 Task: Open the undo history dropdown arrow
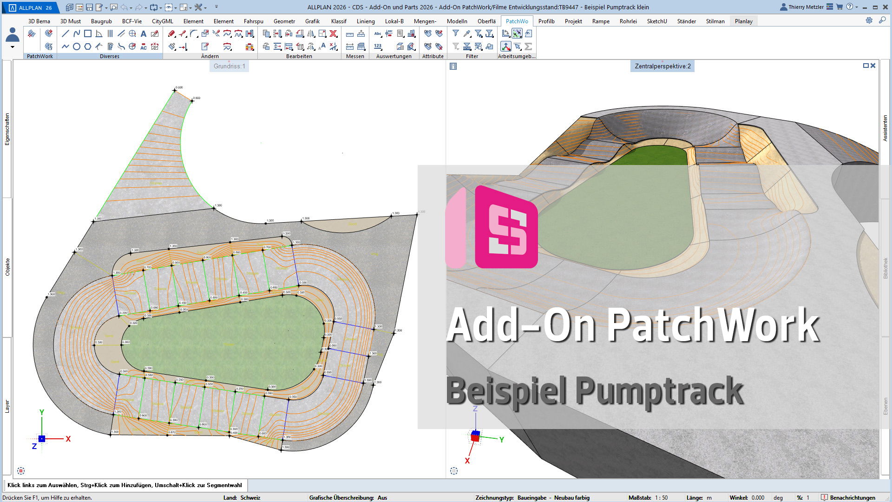[131, 7]
